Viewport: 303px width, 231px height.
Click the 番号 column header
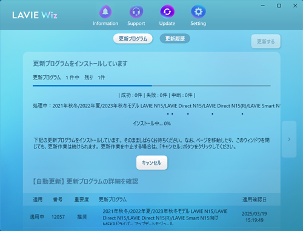[58, 199]
